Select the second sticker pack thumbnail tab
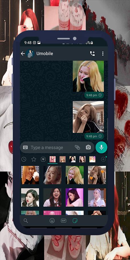This screenshot has width=130, height=260. point(62,159)
